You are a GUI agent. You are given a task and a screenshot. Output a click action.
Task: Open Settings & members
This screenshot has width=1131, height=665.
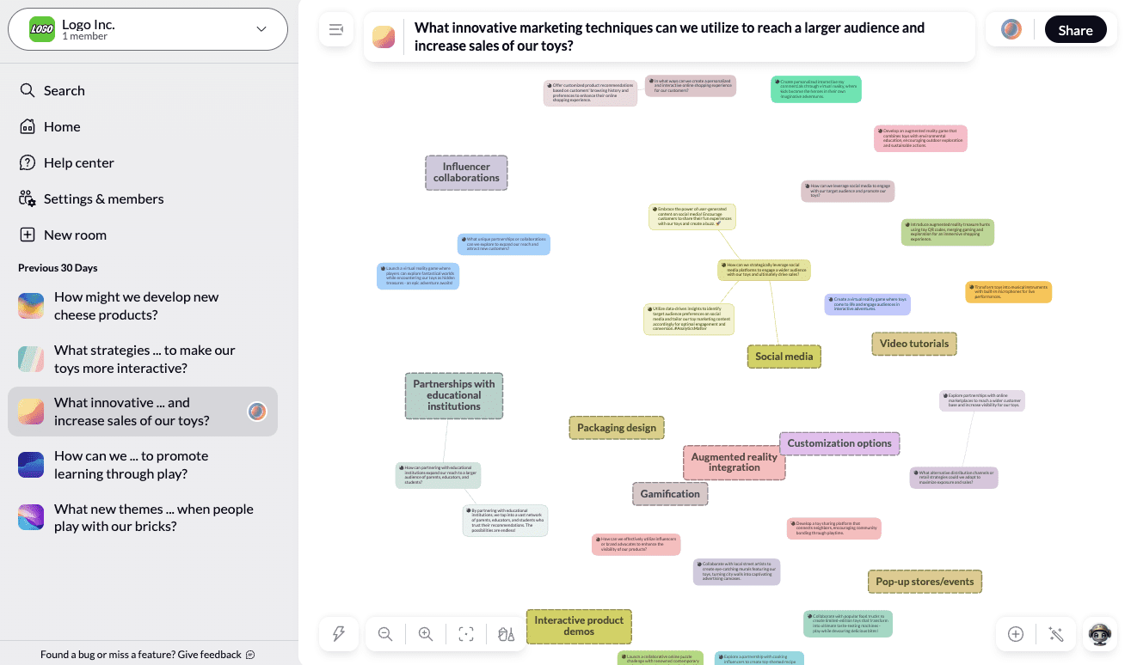tap(103, 198)
